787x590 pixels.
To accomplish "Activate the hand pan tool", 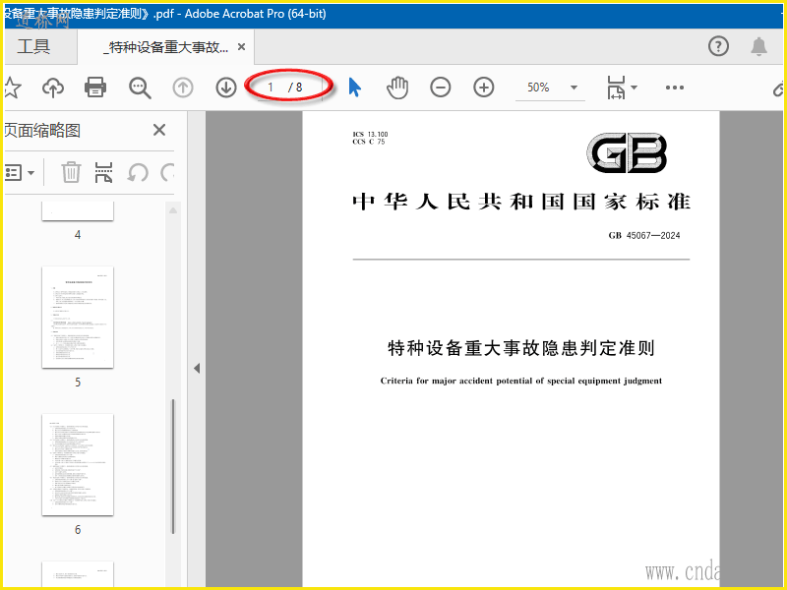I will pos(397,88).
